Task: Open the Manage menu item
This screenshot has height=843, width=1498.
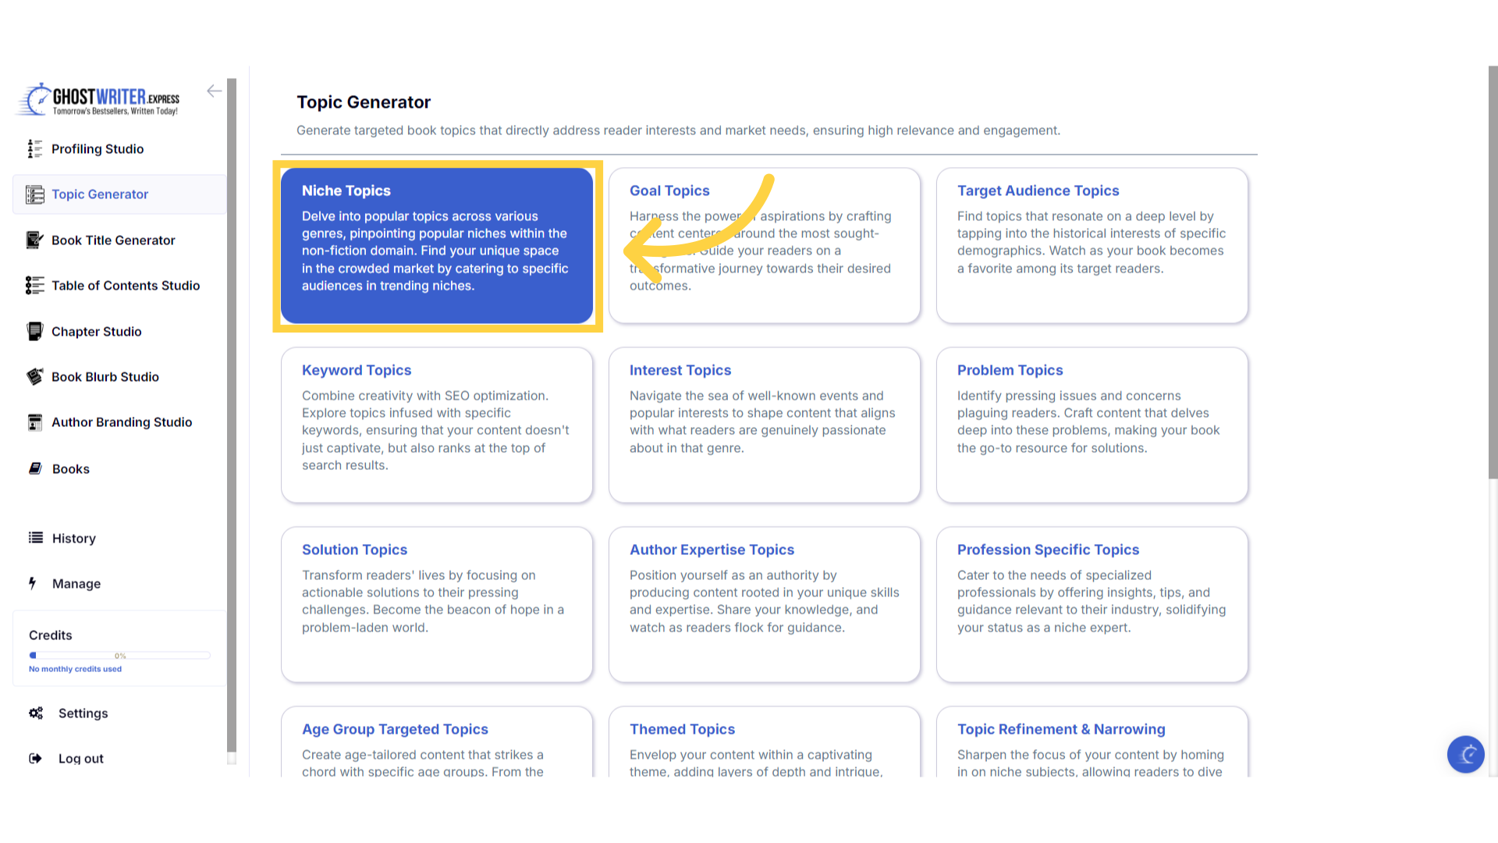Action: pyautogui.click(x=76, y=583)
